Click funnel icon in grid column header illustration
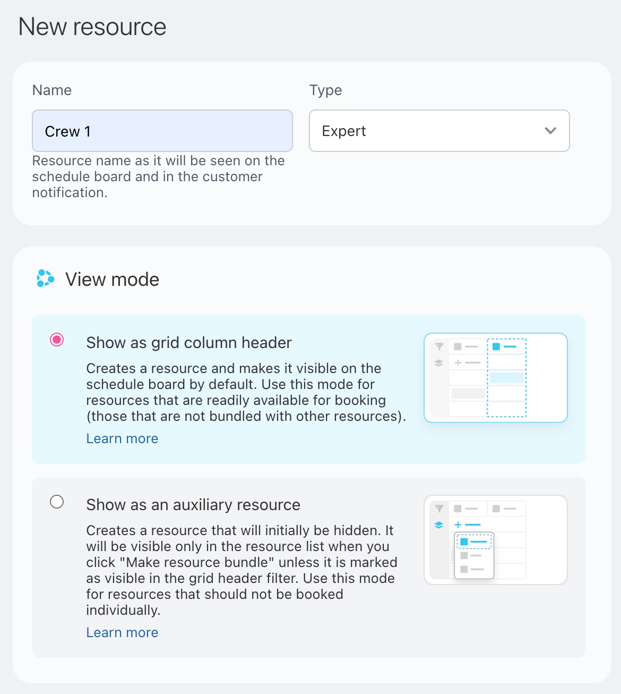 [439, 347]
